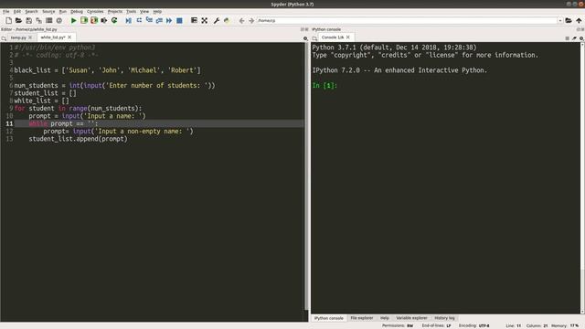Viewport: 585px width, 329px height.
Task: Open the Debug menu
Action: [x=77, y=12]
